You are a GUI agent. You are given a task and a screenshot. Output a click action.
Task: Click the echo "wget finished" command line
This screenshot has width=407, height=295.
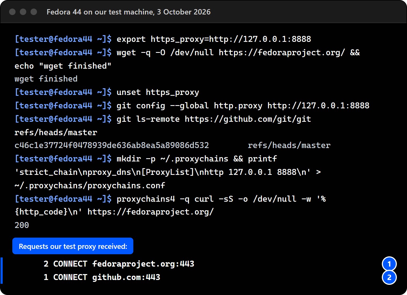[x=63, y=66]
